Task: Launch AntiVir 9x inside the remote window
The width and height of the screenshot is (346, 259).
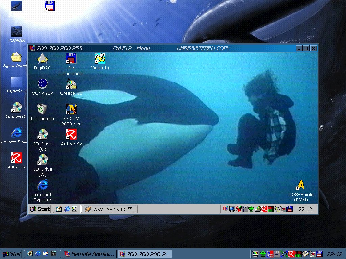Action: [71, 135]
